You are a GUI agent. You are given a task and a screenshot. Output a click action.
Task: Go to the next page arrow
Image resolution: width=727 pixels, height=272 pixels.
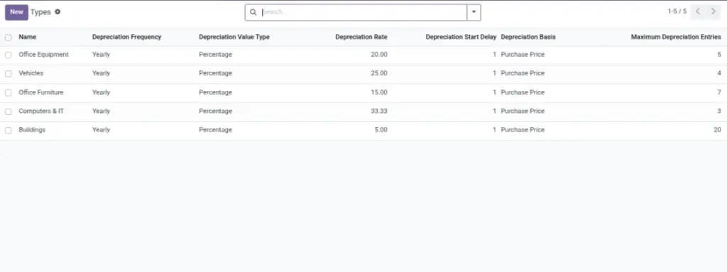(x=713, y=11)
